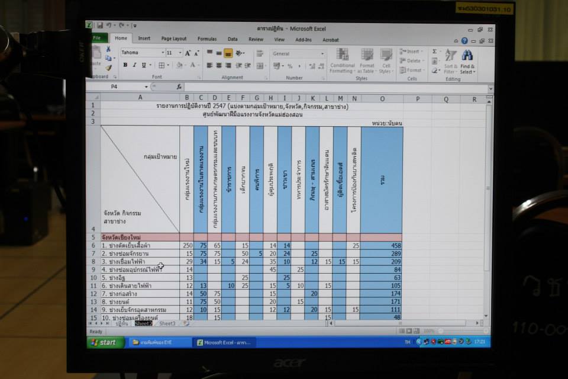Click the Windows start button

pos(105,342)
